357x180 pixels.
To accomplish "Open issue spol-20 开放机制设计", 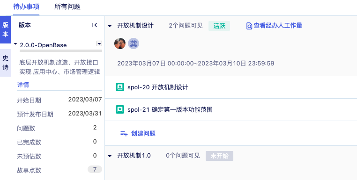I will coord(158,87).
